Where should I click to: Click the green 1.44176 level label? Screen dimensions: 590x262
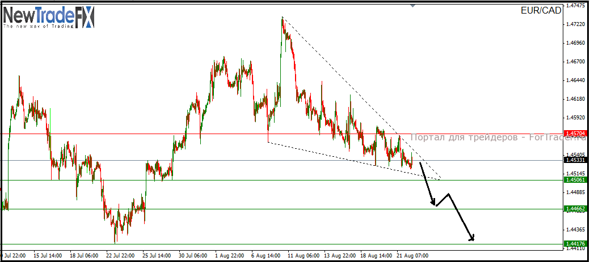click(575, 244)
